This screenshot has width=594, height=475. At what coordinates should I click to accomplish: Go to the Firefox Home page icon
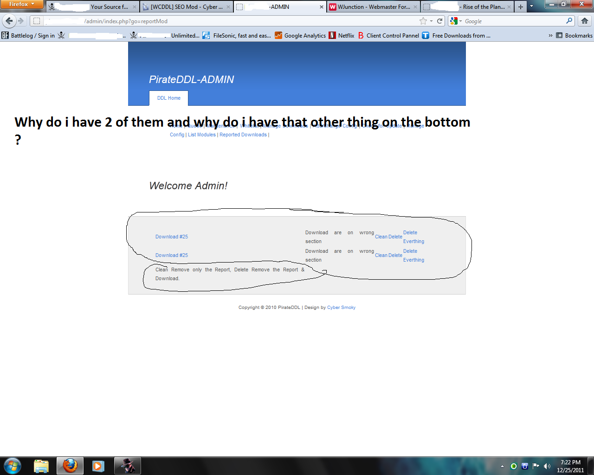(585, 21)
